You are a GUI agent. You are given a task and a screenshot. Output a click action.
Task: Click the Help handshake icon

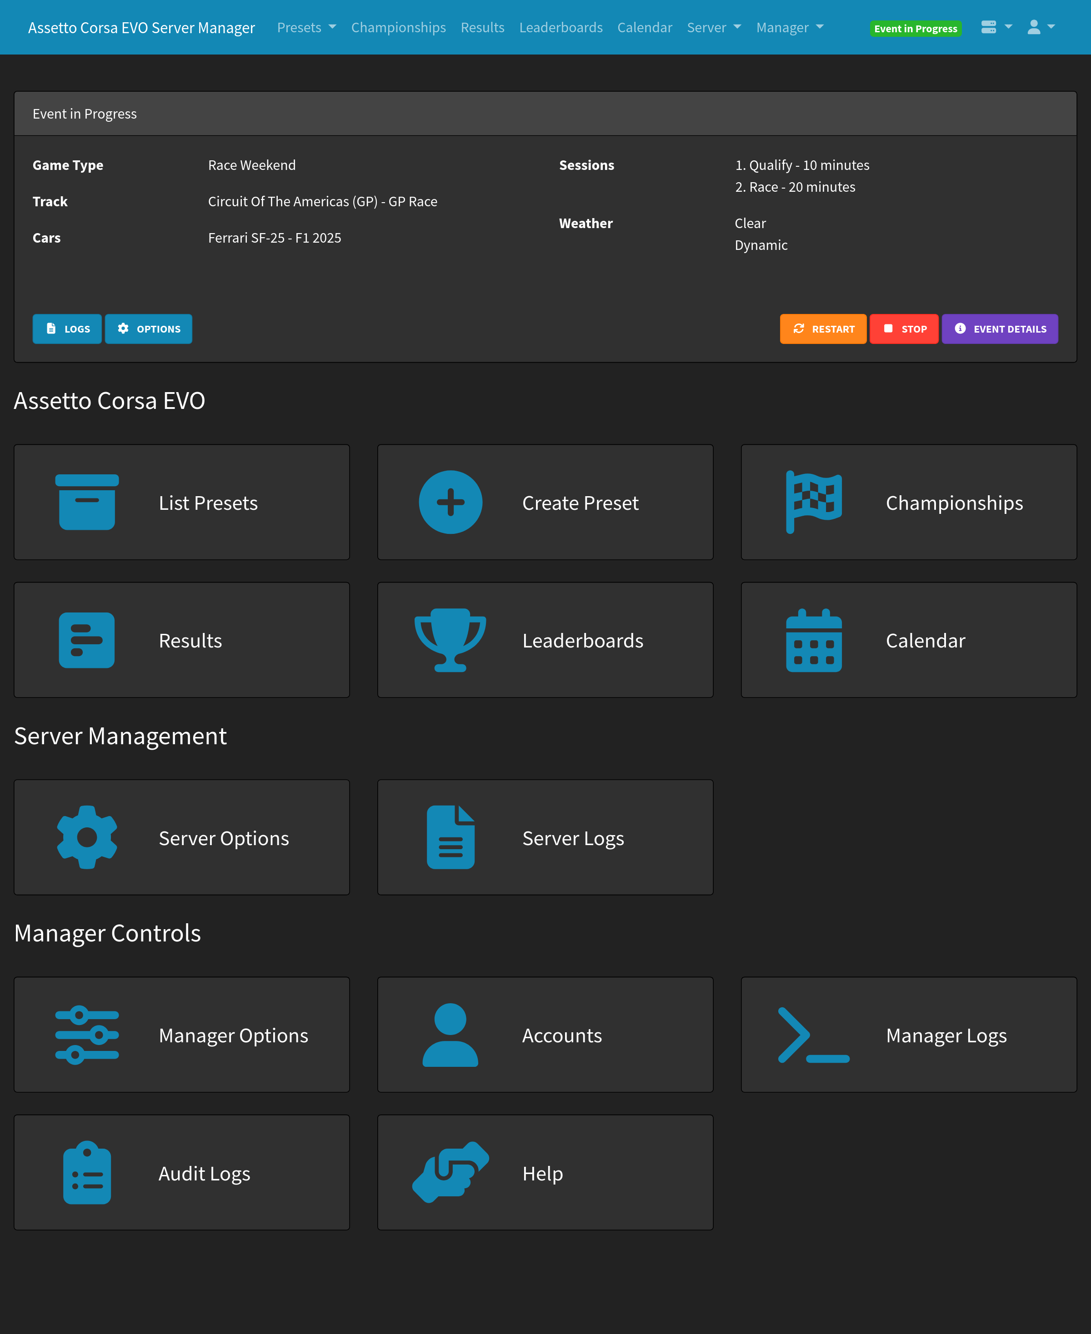[450, 1172]
